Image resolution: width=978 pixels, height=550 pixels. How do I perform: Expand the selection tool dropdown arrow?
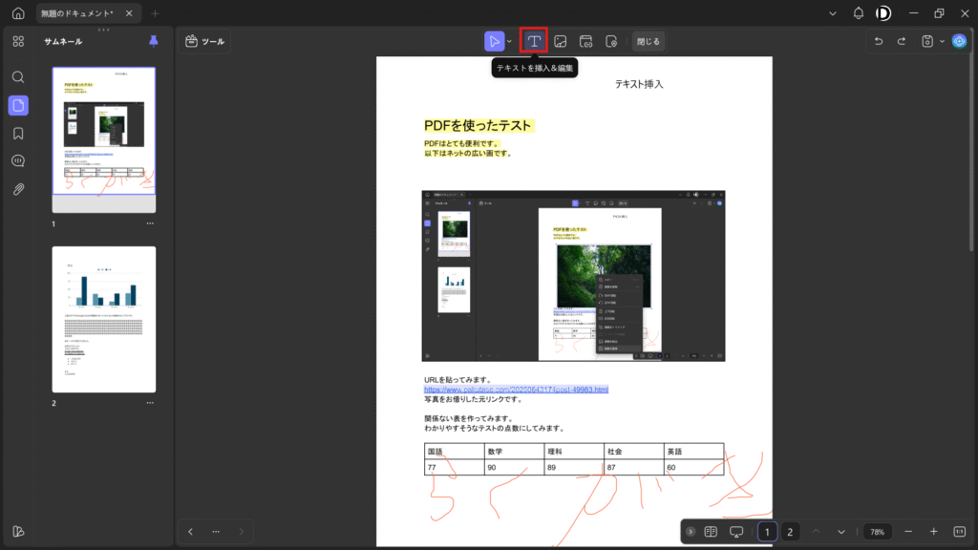point(509,41)
